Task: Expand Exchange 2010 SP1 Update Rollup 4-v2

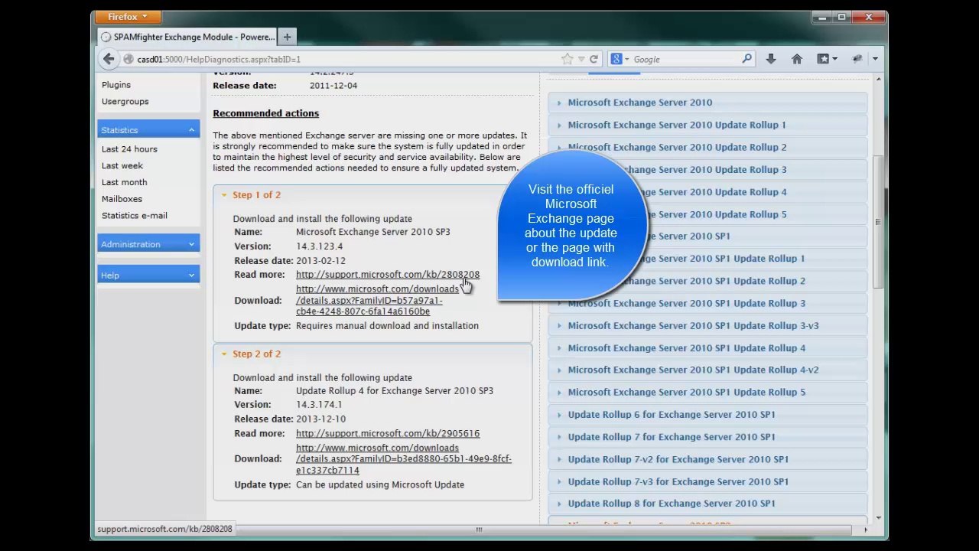Action: point(707,370)
